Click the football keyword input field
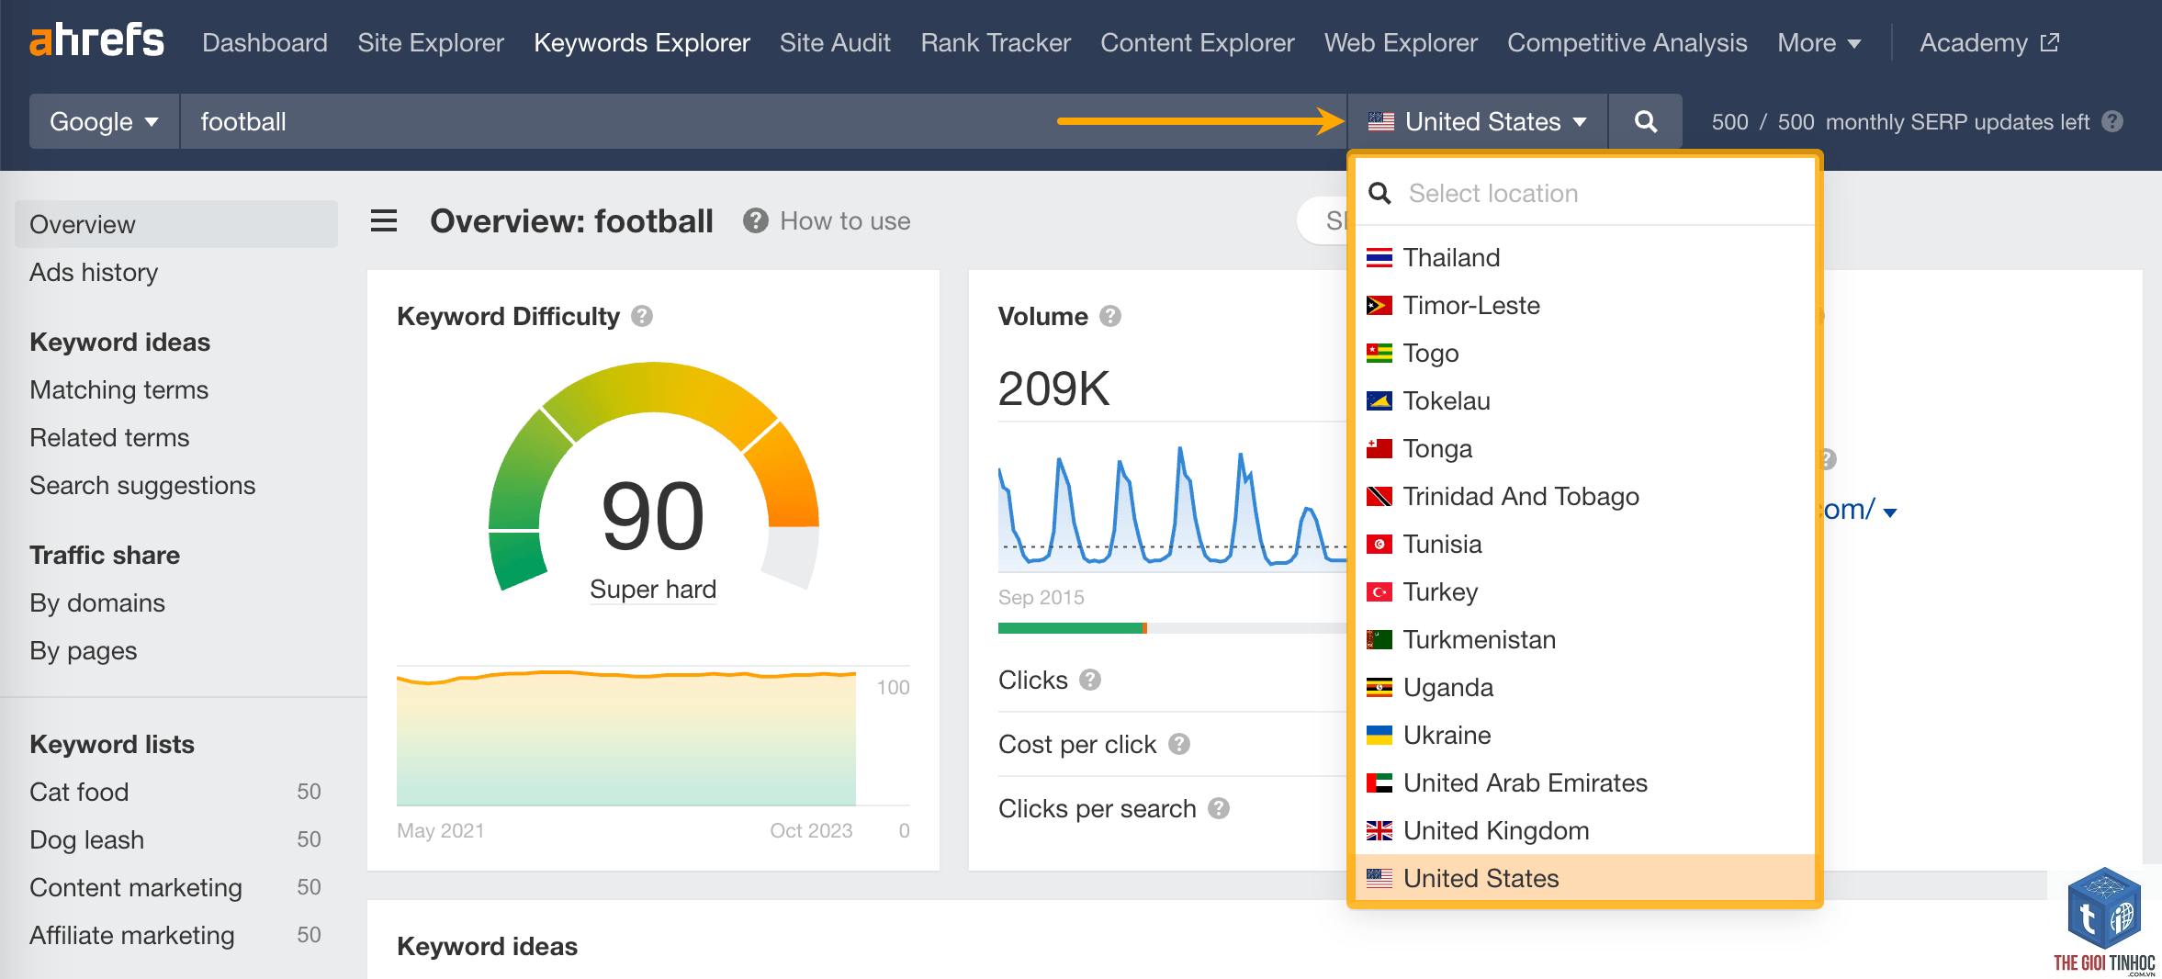Image resolution: width=2162 pixels, height=979 pixels. [762, 121]
